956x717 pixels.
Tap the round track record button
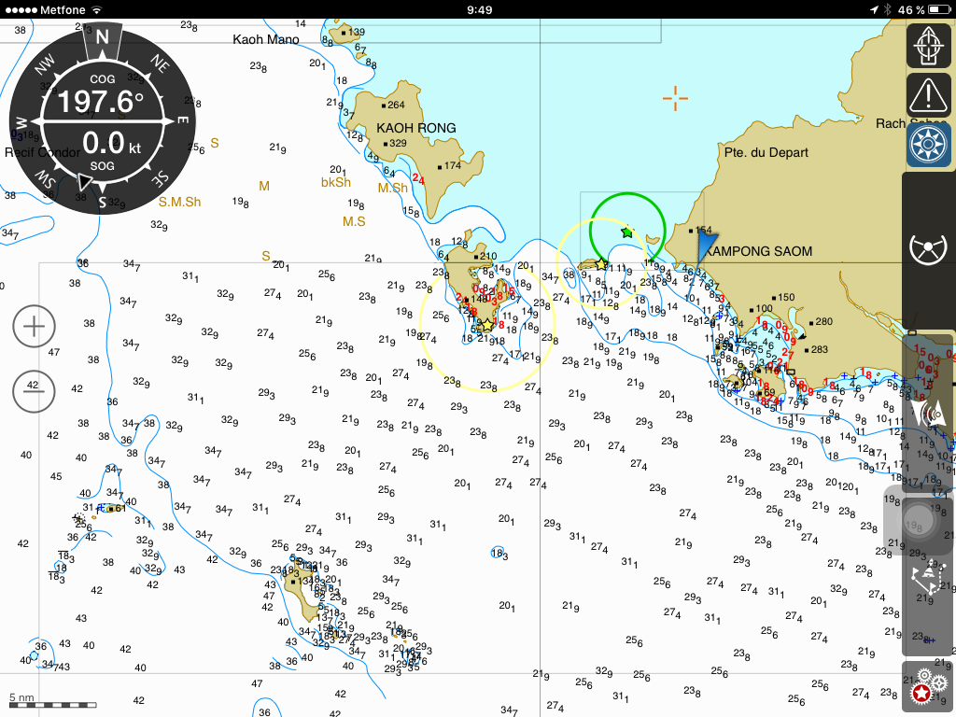pos(922,521)
